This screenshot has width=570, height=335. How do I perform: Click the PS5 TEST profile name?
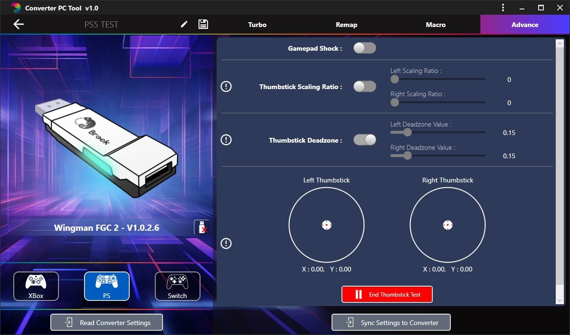(101, 25)
